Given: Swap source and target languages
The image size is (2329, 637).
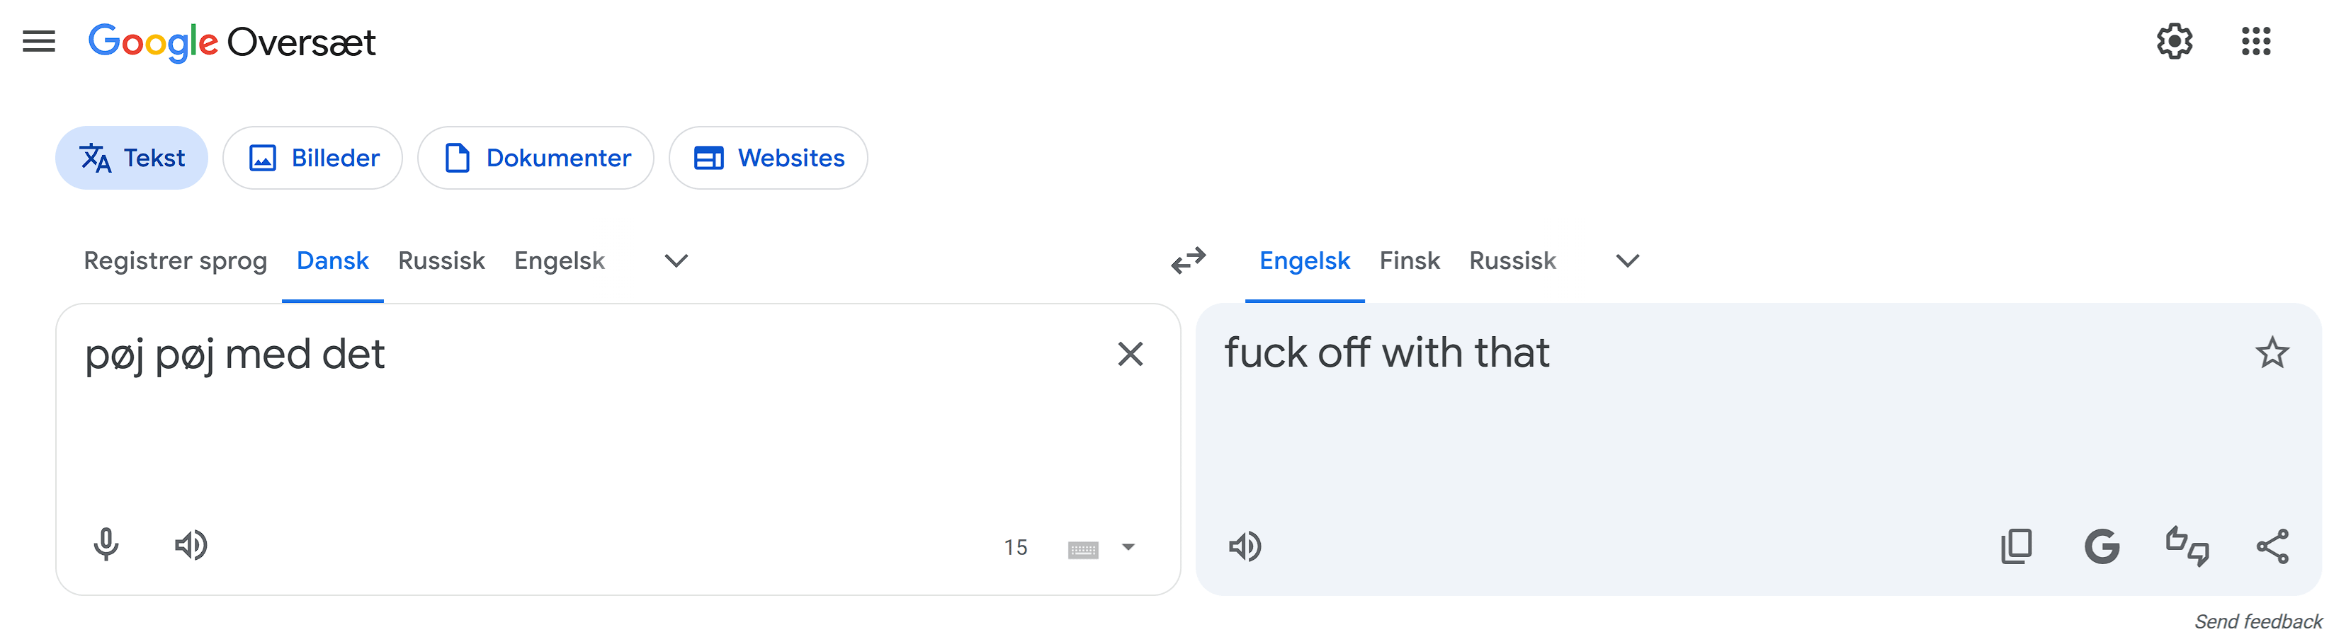Looking at the screenshot, I should click(x=1188, y=261).
